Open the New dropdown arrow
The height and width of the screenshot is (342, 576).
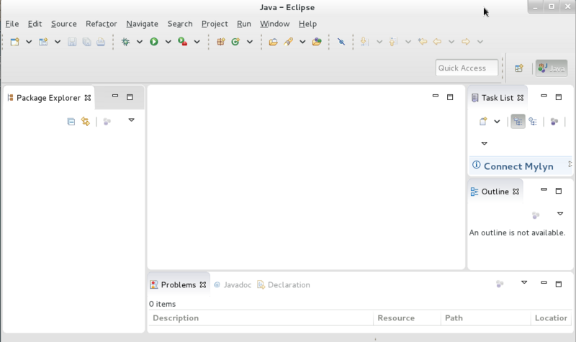(x=29, y=42)
